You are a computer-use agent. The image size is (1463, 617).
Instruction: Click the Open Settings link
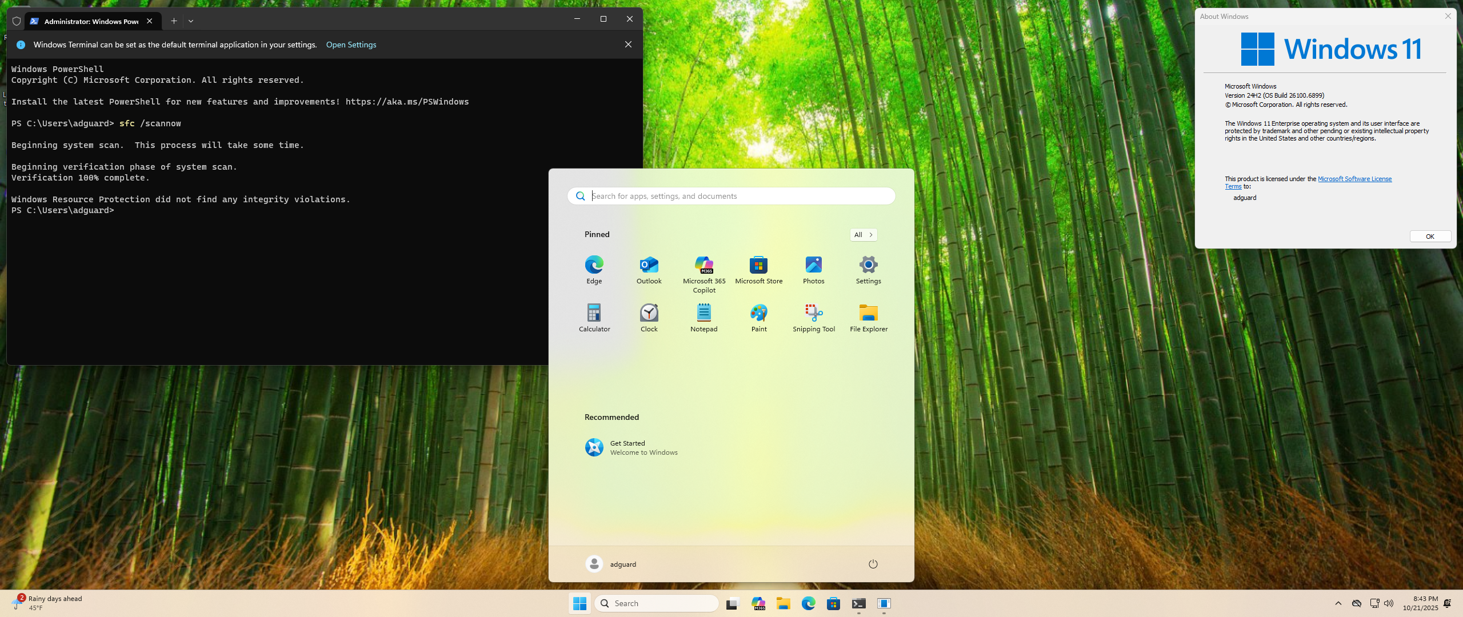click(351, 45)
